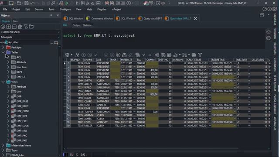Click the bar chart icon in the grid toolbar
The height and width of the screenshot is (157, 279).
(x=175, y=55)
